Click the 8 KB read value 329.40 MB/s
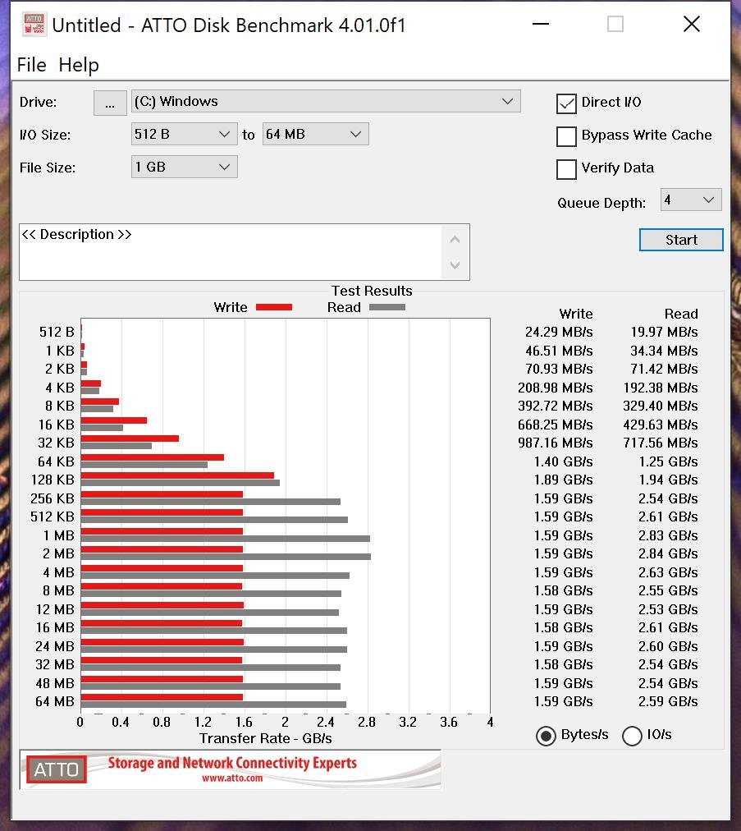Viewport: 741px width, 831px height. click(661, 406)
